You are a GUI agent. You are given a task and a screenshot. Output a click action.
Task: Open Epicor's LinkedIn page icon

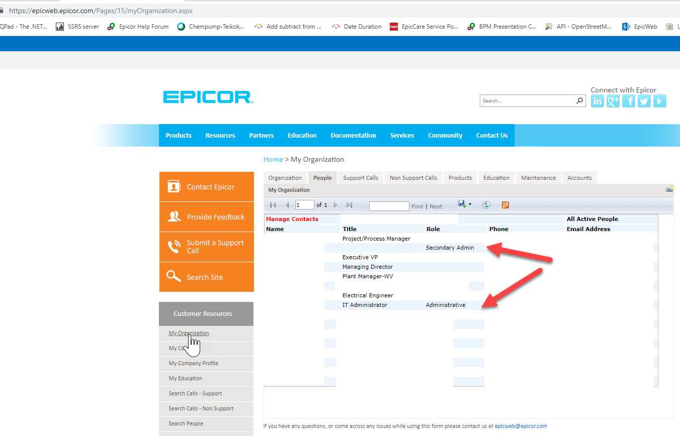point(598,101)
